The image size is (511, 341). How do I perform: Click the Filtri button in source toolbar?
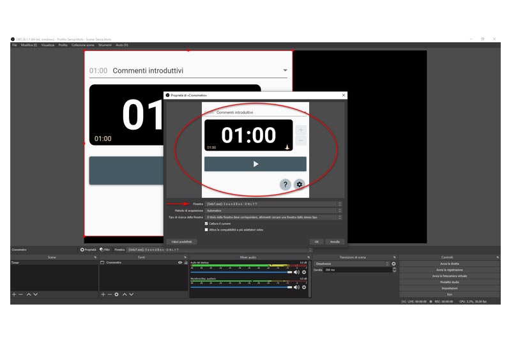[x=105, y=250]
